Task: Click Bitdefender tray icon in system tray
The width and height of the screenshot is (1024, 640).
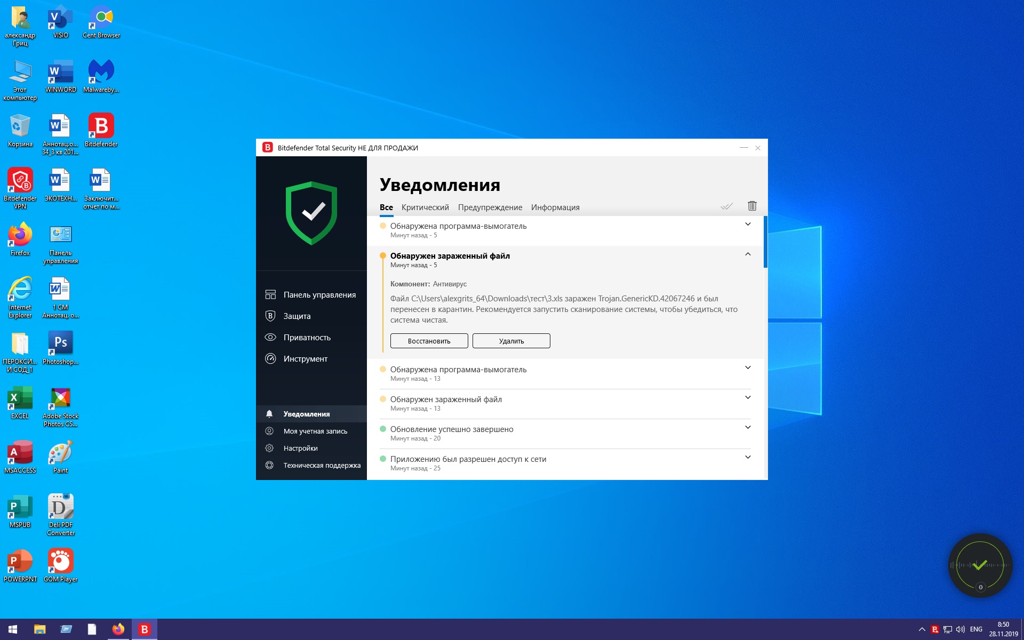Action: [934, 629]
